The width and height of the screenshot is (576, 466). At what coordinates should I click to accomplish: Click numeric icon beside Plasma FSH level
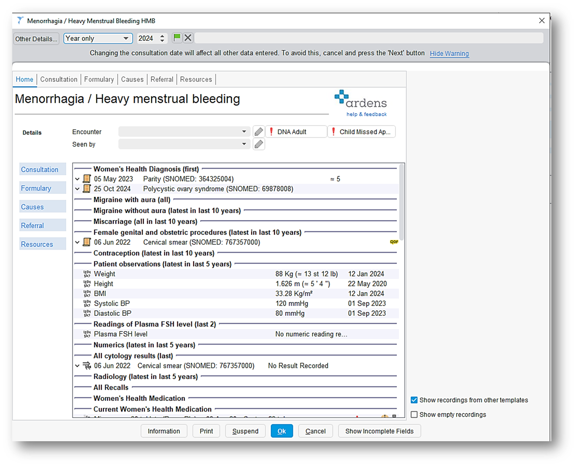[x=87, y=334]
